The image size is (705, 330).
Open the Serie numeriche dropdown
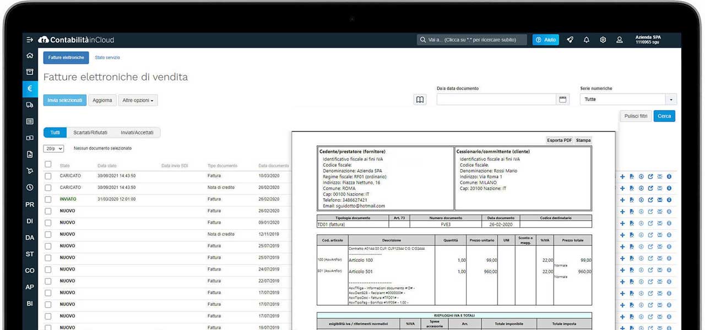(671, 100)
